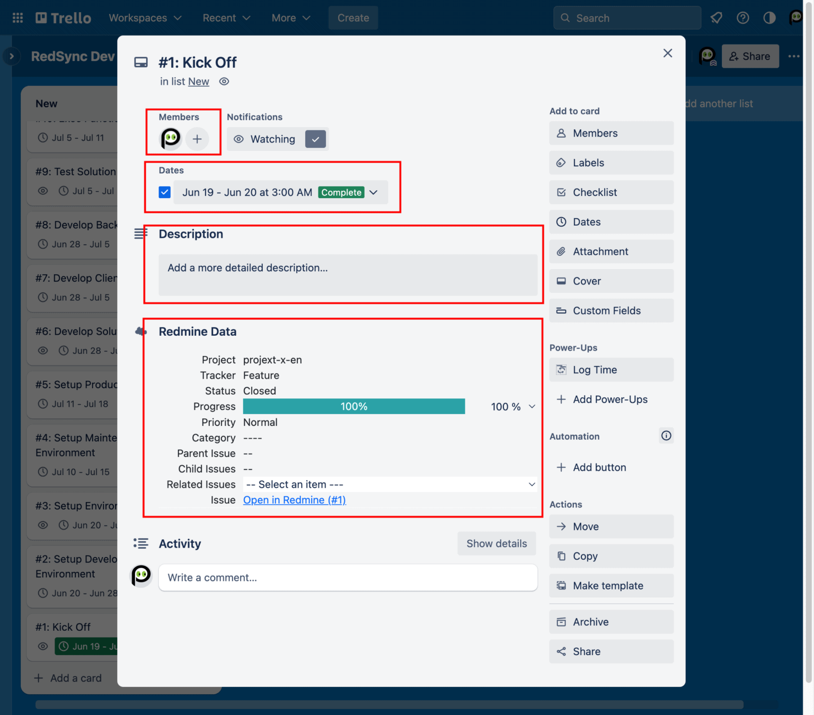
Task: Open the Cover settings
Action: [x=610, y=281]
